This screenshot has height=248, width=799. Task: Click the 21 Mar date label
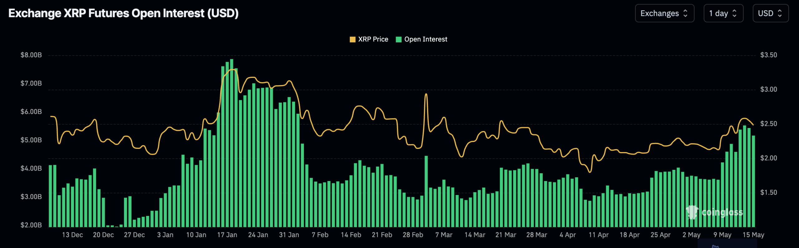[506, 235]
